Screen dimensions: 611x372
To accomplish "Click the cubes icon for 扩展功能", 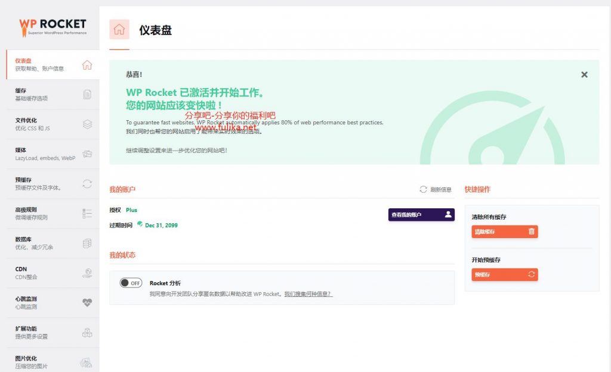I will (87, 332).
